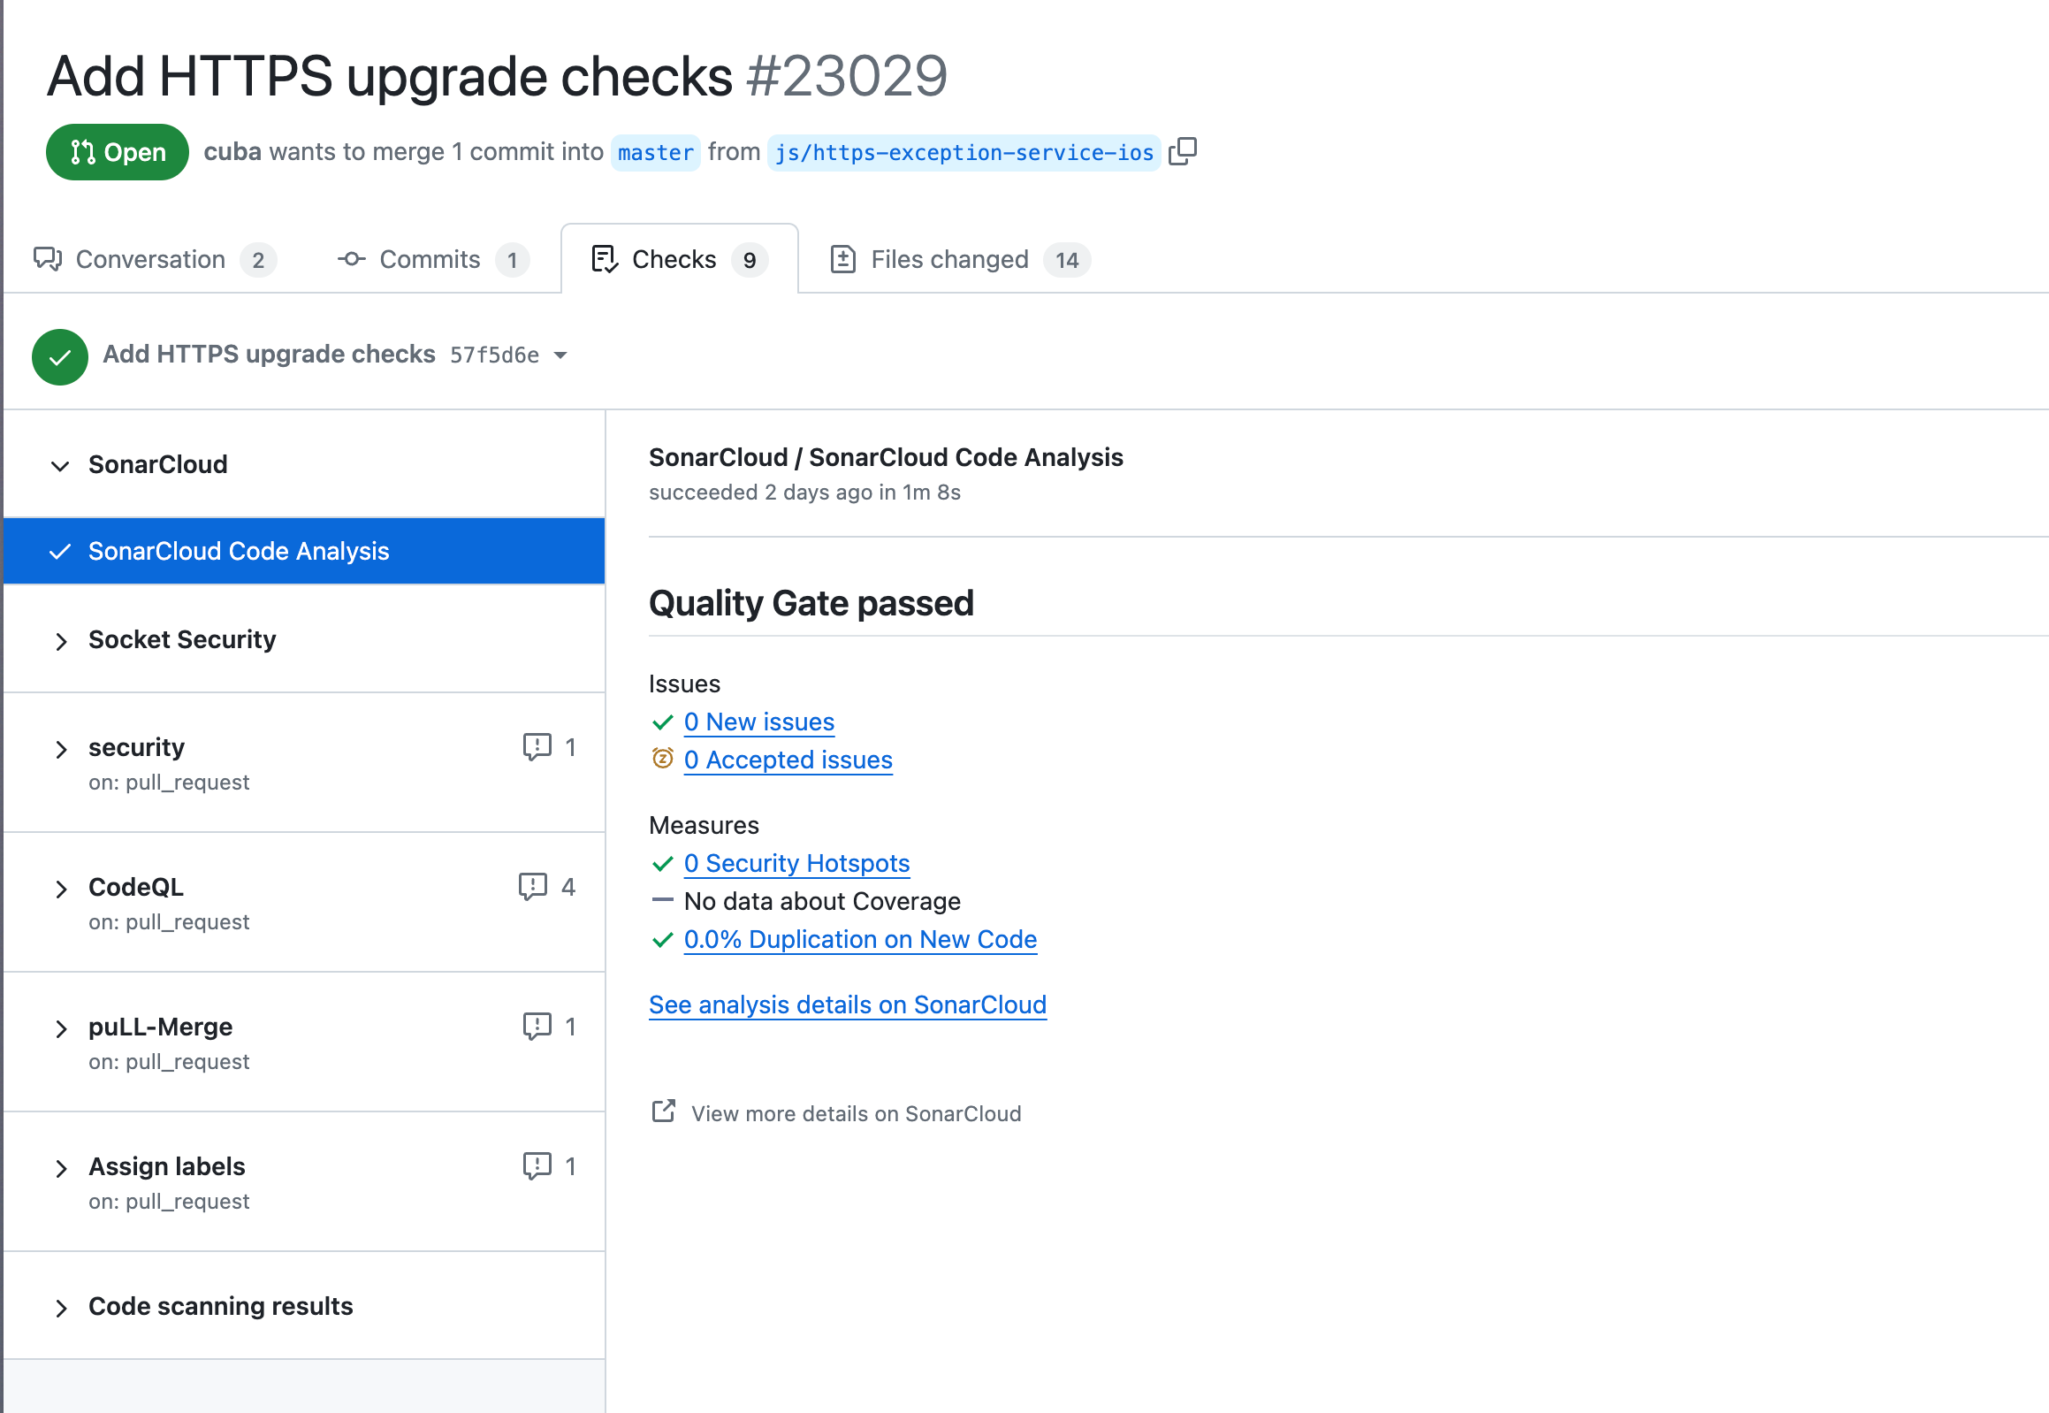Click the Open pull request status badge

pos(117,151)
